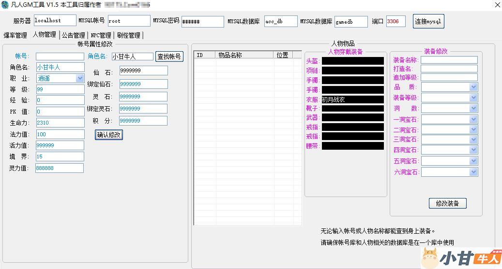Screen dimensions: 502x269
Task: Open the 品质 dropdown list
Action: coord(473,87)
